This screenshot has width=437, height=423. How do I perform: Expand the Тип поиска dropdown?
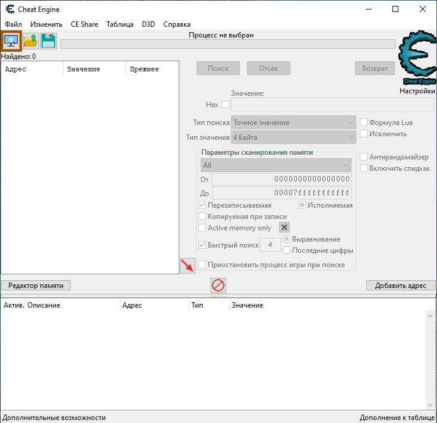pyautogui.click(x=293, y=123)
